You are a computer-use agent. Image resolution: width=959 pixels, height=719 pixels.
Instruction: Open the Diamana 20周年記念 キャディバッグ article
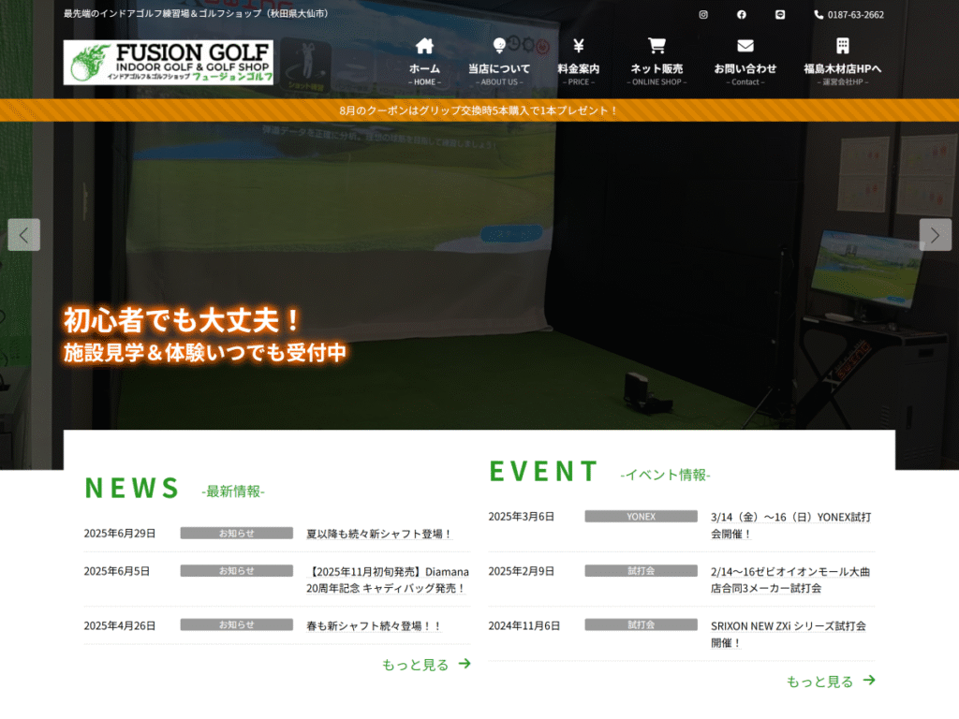387,580
